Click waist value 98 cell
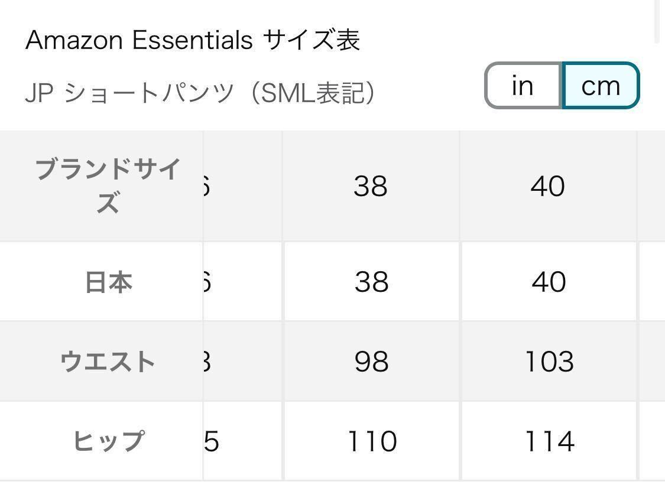The image size is (665, 488). 371,361
